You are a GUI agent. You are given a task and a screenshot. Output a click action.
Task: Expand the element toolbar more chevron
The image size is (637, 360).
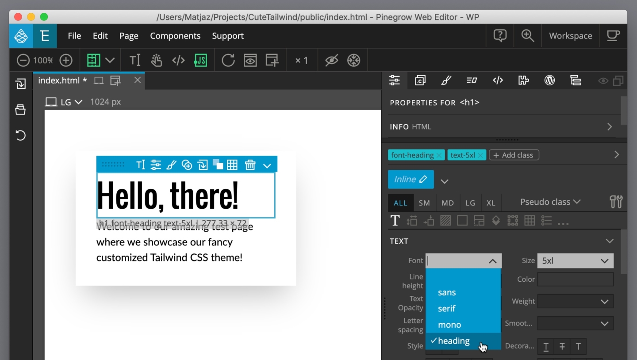pyautogui.click(x=267, y=166)
